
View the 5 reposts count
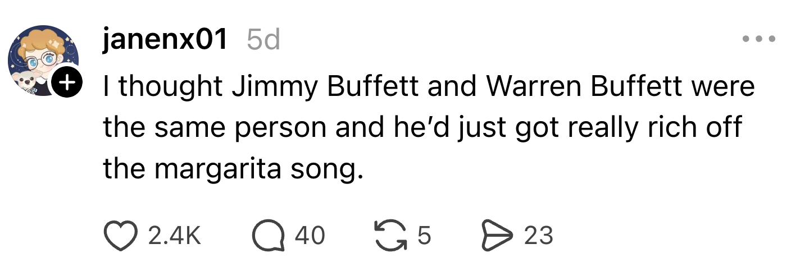[x=424, y=236]
